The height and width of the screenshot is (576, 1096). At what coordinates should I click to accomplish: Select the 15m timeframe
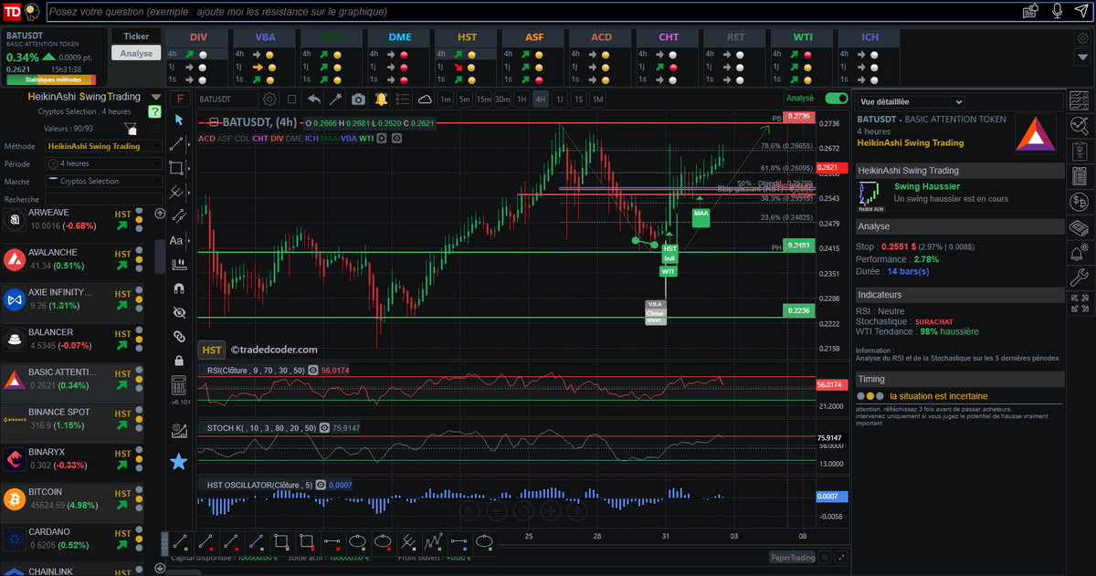point(483,99)
